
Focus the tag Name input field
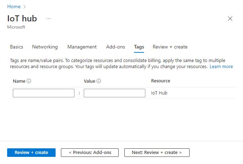(x=43, y=93)
